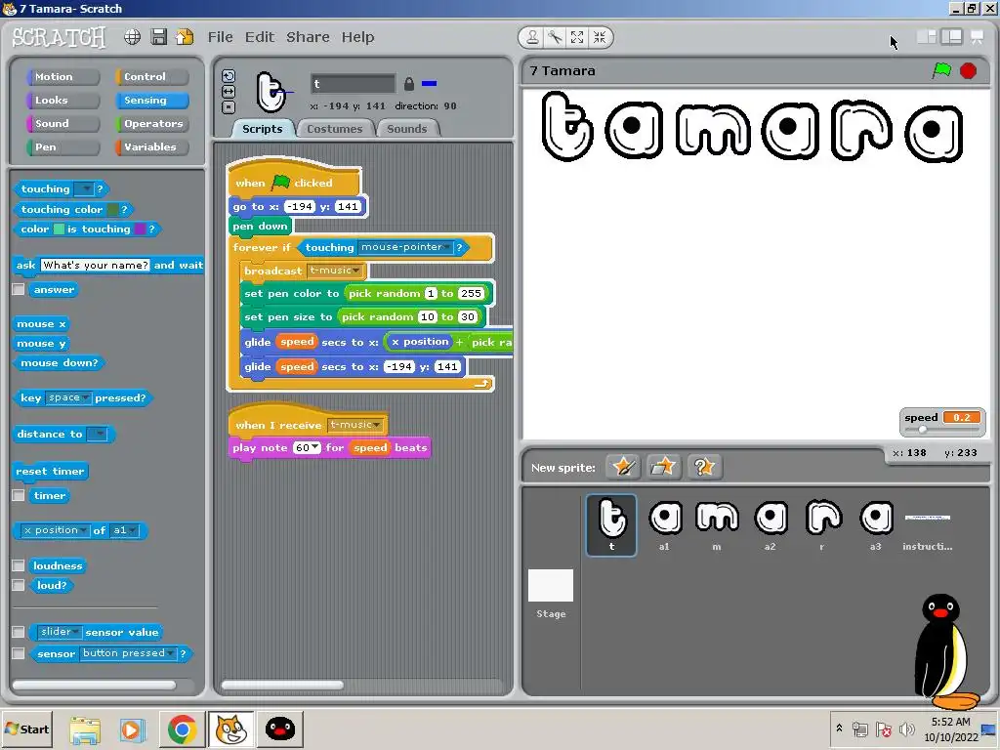Open media player from taskbar

[x=133, y=730]
